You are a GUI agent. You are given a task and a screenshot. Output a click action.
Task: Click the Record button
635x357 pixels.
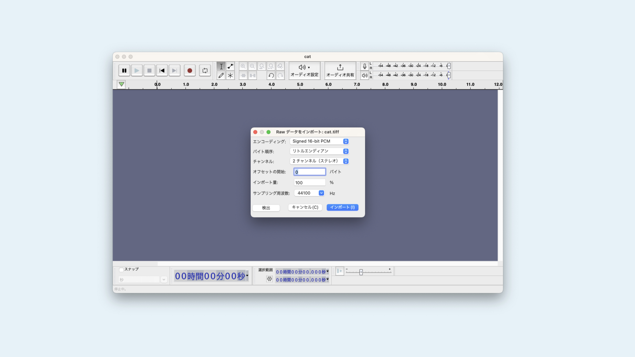click(190, 70)
